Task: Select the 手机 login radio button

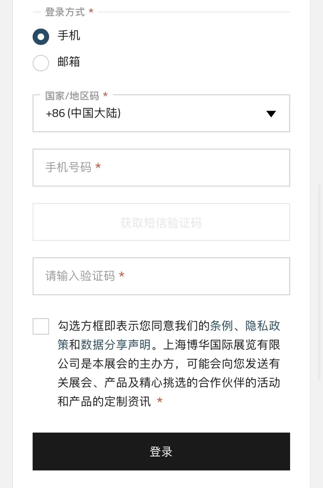Action: (x=41, y=37)
